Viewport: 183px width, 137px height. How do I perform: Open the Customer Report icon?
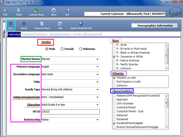(42, 25)
